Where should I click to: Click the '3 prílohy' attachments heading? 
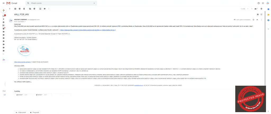17,91
